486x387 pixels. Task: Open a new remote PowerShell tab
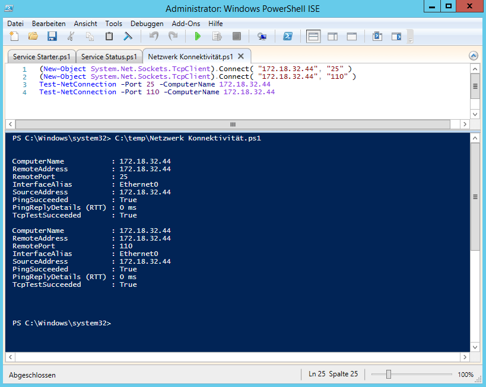tap(262, 37)
